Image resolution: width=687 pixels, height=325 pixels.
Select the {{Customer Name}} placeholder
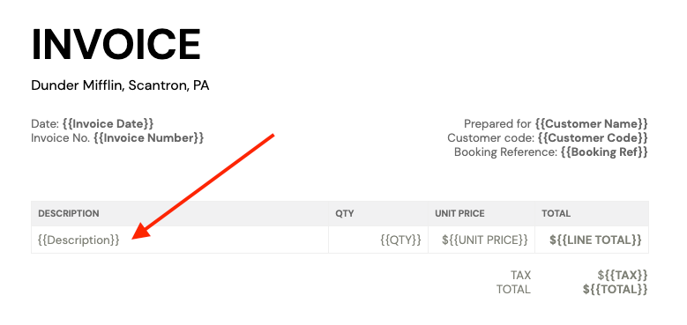pos(591,124)
